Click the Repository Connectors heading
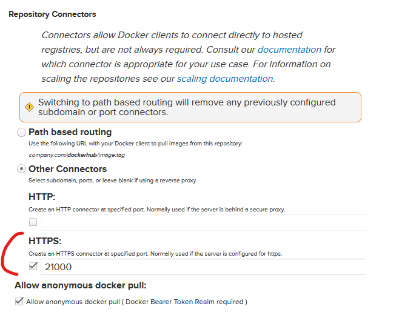Viewport: 419px width, 312px height. 52,14
